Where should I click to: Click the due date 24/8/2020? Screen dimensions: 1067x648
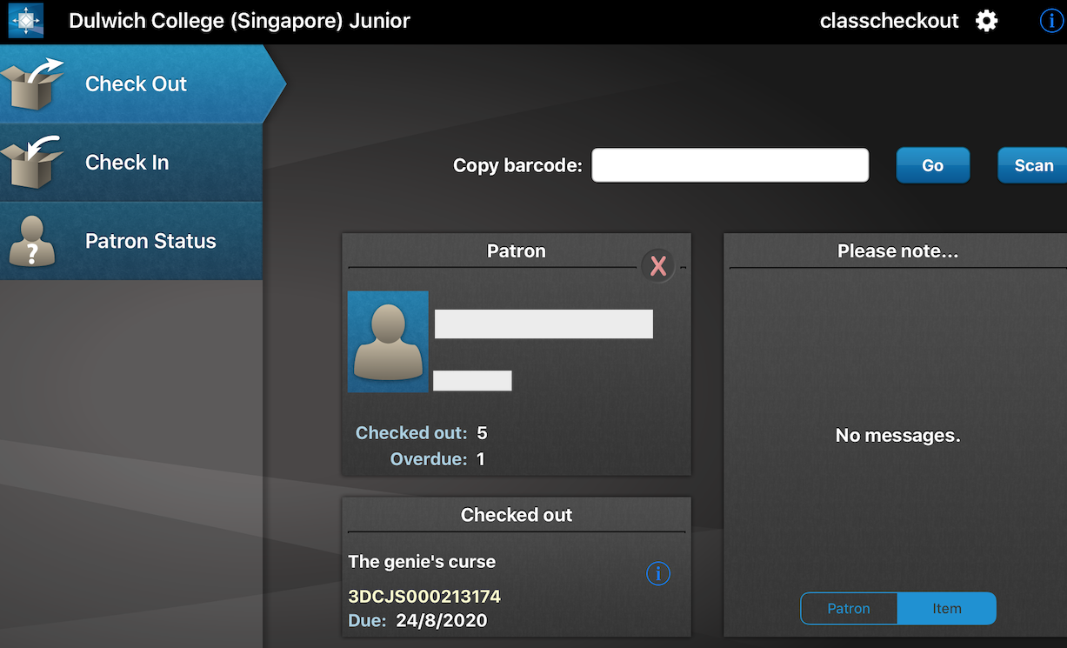click(442, 621)
